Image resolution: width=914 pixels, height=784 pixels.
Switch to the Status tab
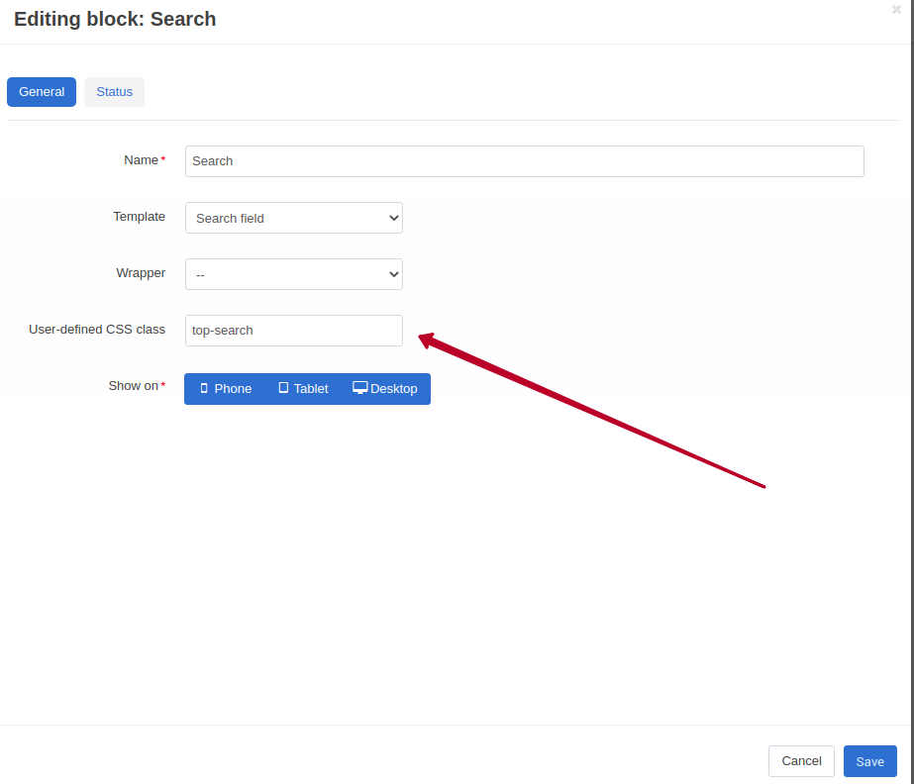pos(114,92)
